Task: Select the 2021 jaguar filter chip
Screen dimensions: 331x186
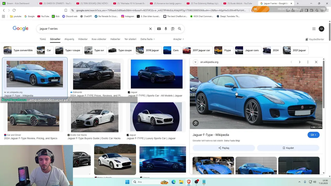Action: click(296, 50)
